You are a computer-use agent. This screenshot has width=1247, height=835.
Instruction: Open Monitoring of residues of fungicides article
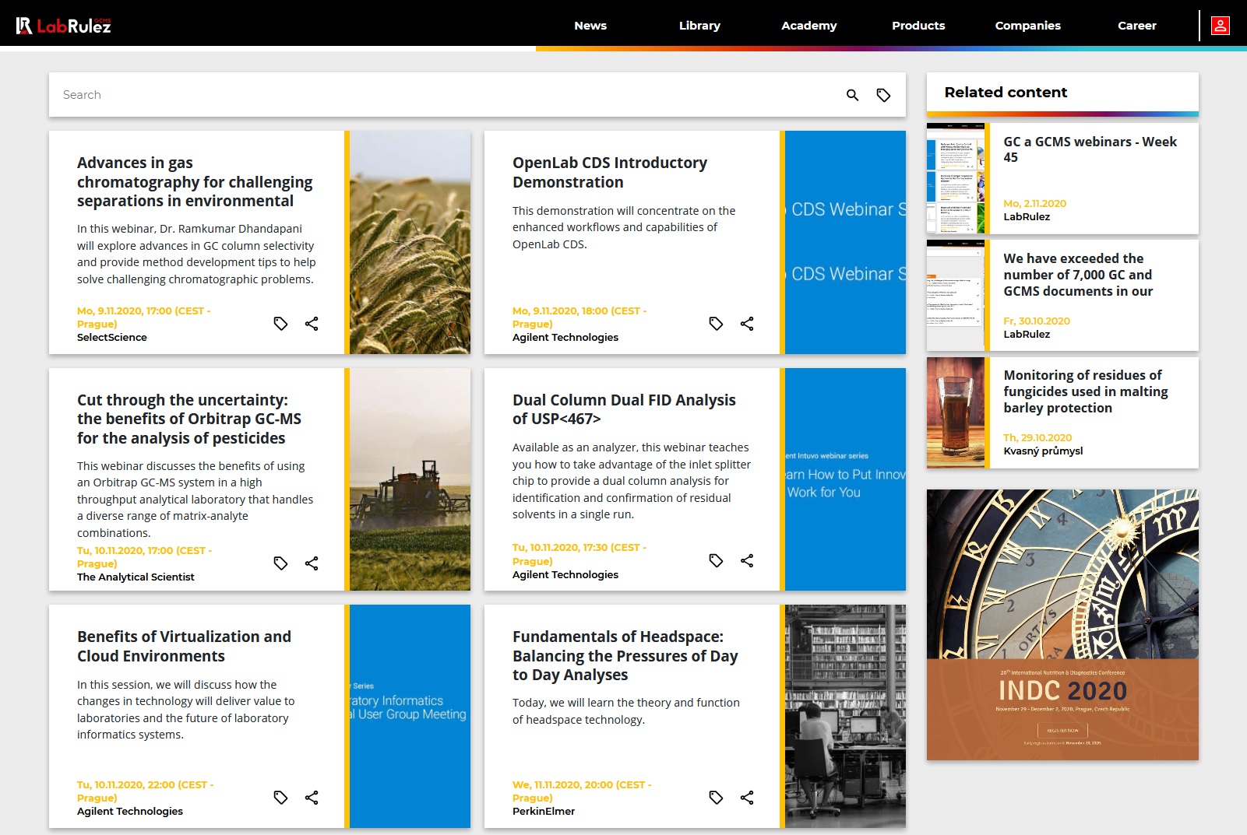tap(1086, 391)
